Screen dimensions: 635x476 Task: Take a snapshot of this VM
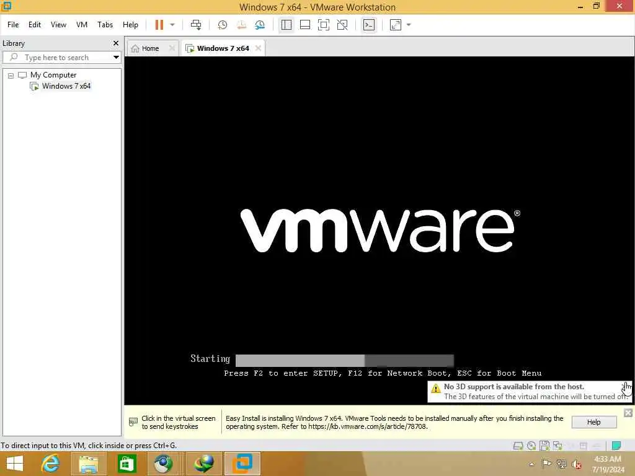coord(223,25)
